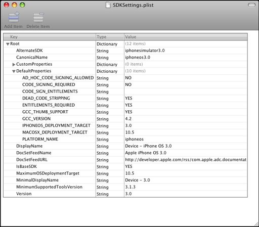Select the MinimumSupportedToolsVersion key
The width and height of the screenshot is (259, 227).
[x=49, y=187]
